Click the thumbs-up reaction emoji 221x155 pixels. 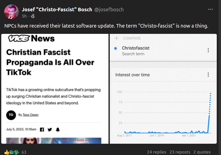pos(7,152)
